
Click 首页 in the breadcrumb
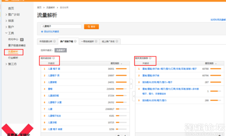[x=39, y=8]
